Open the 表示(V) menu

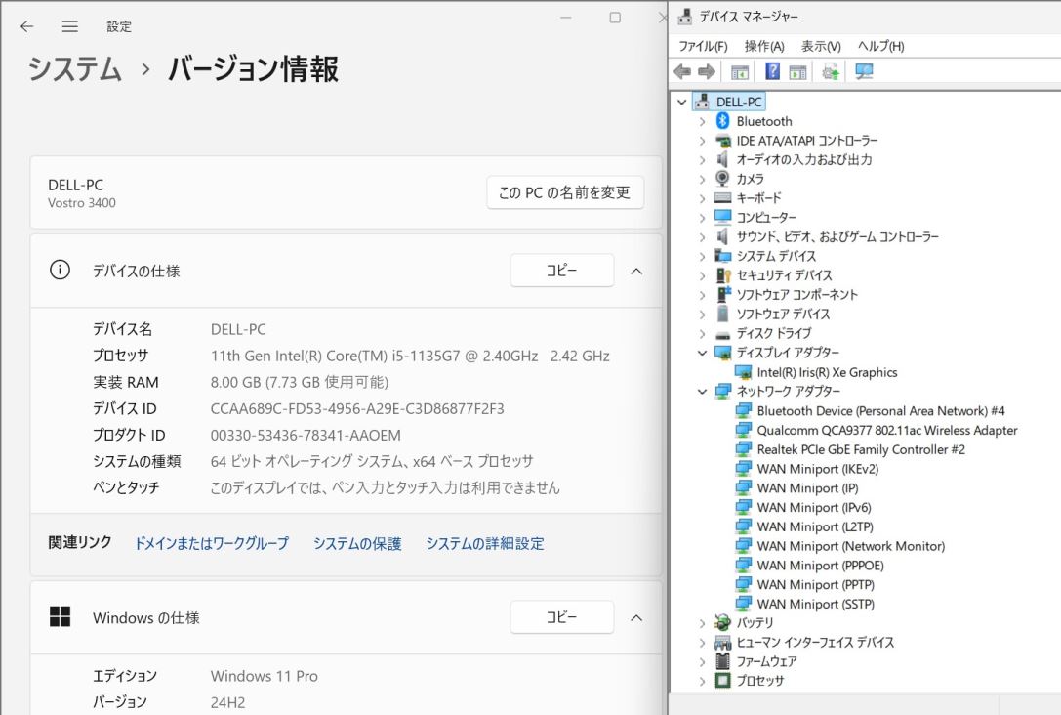821,46
